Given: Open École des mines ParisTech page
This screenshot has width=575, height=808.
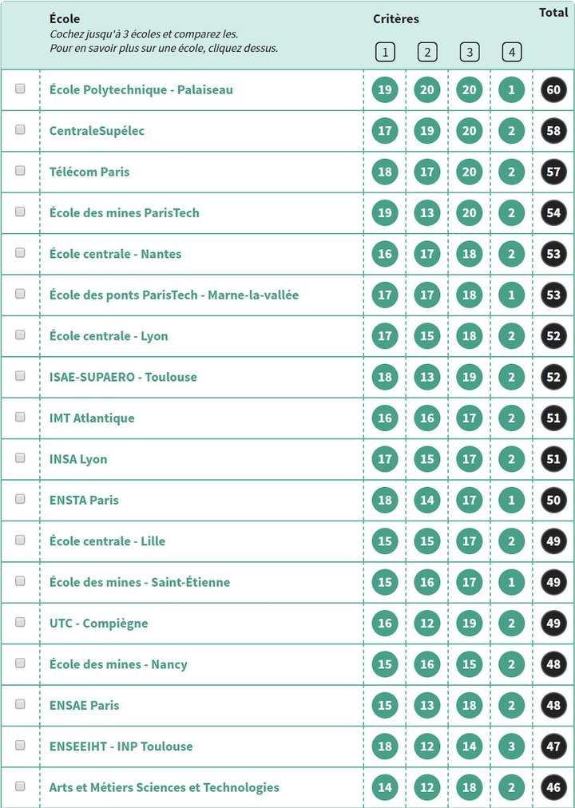Looking at the screenshot, I should tap(124, 213).
